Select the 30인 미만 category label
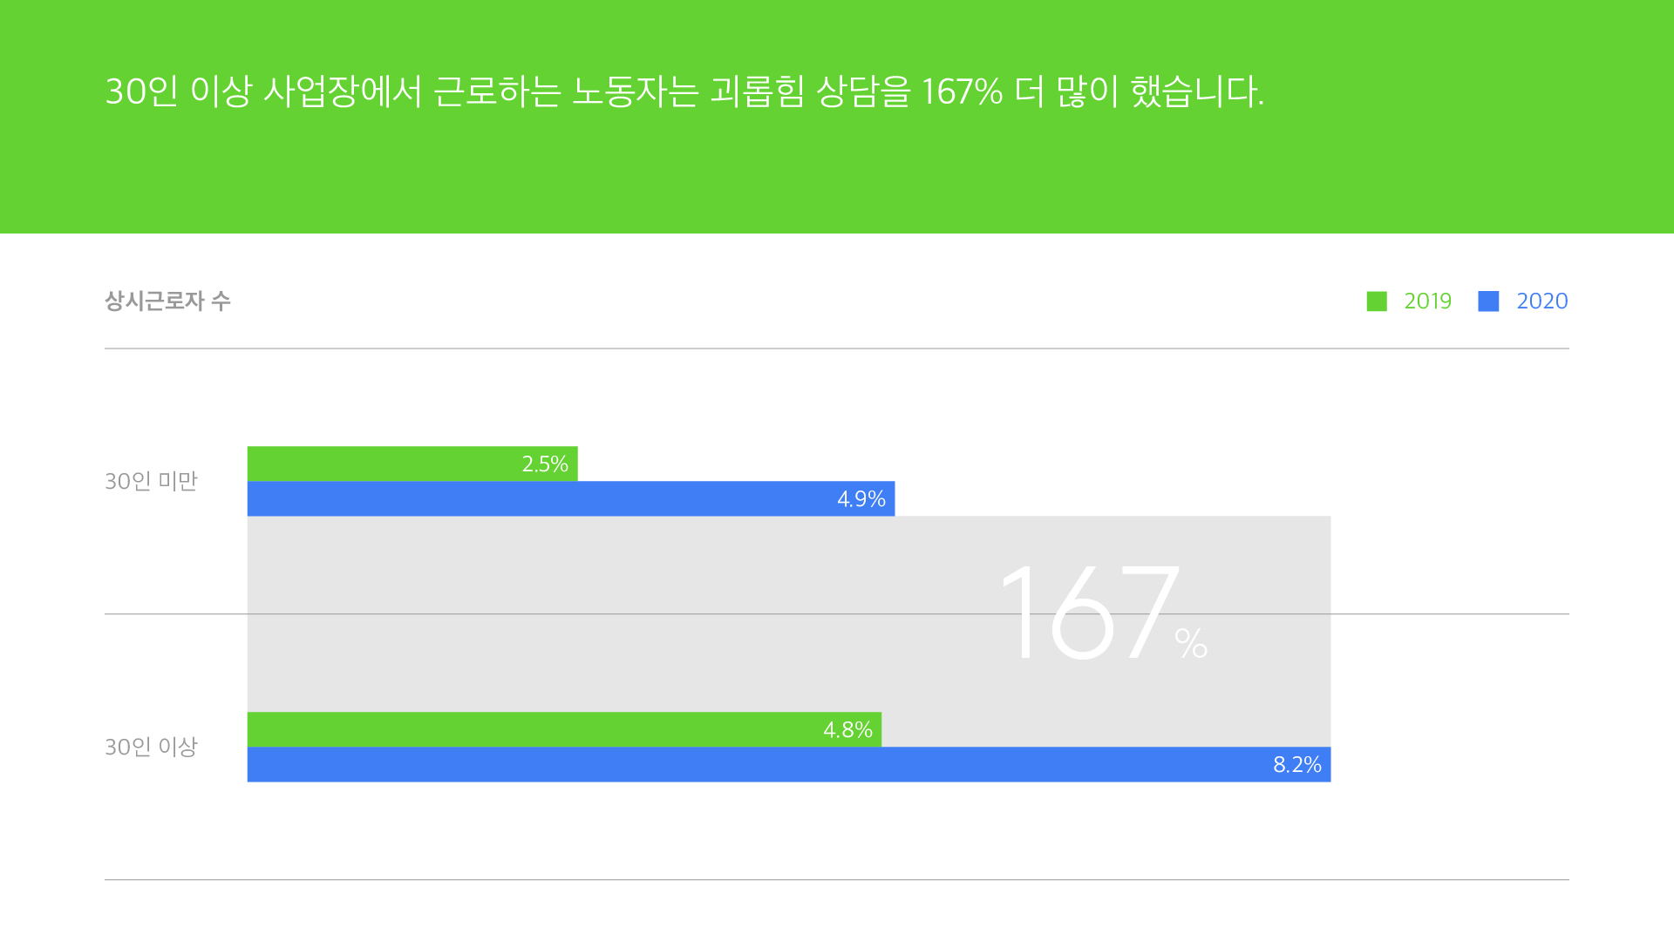This screenshot has height=941, width=1674. [151, 481]
